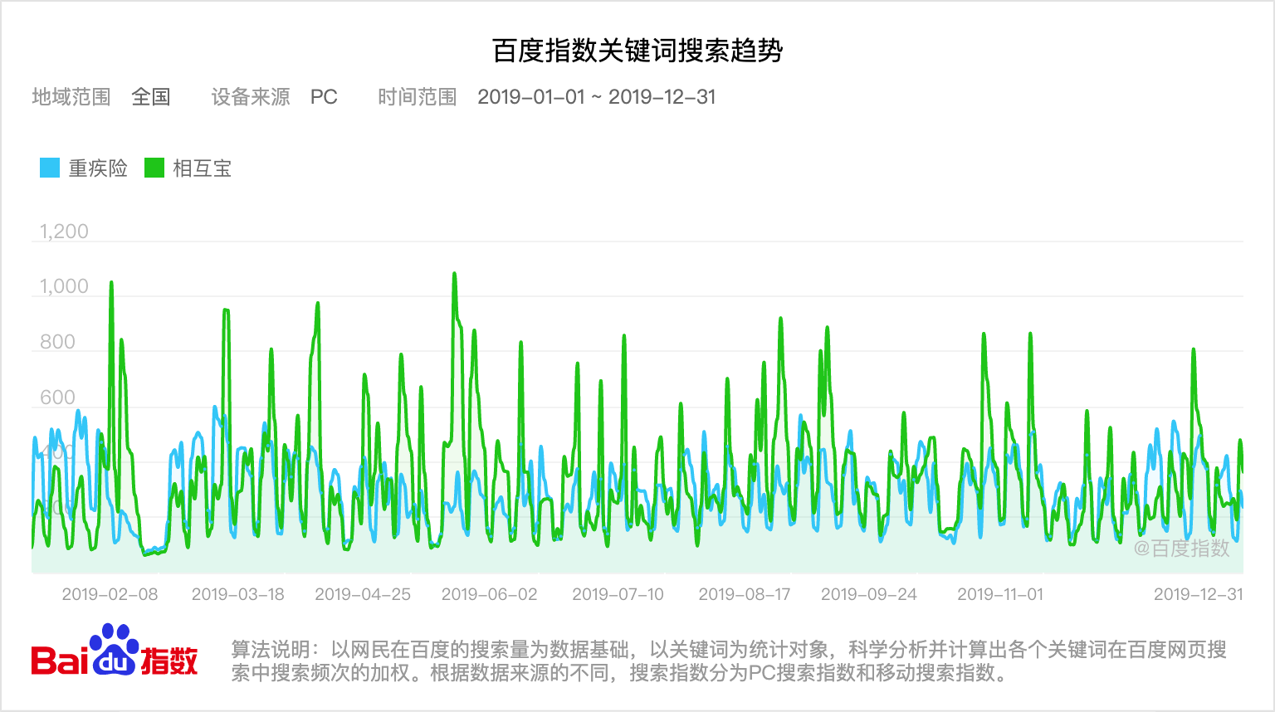Viewport: 1275px width, 712px height.
Task: Open the 全国 region selector
Action: 150,97
